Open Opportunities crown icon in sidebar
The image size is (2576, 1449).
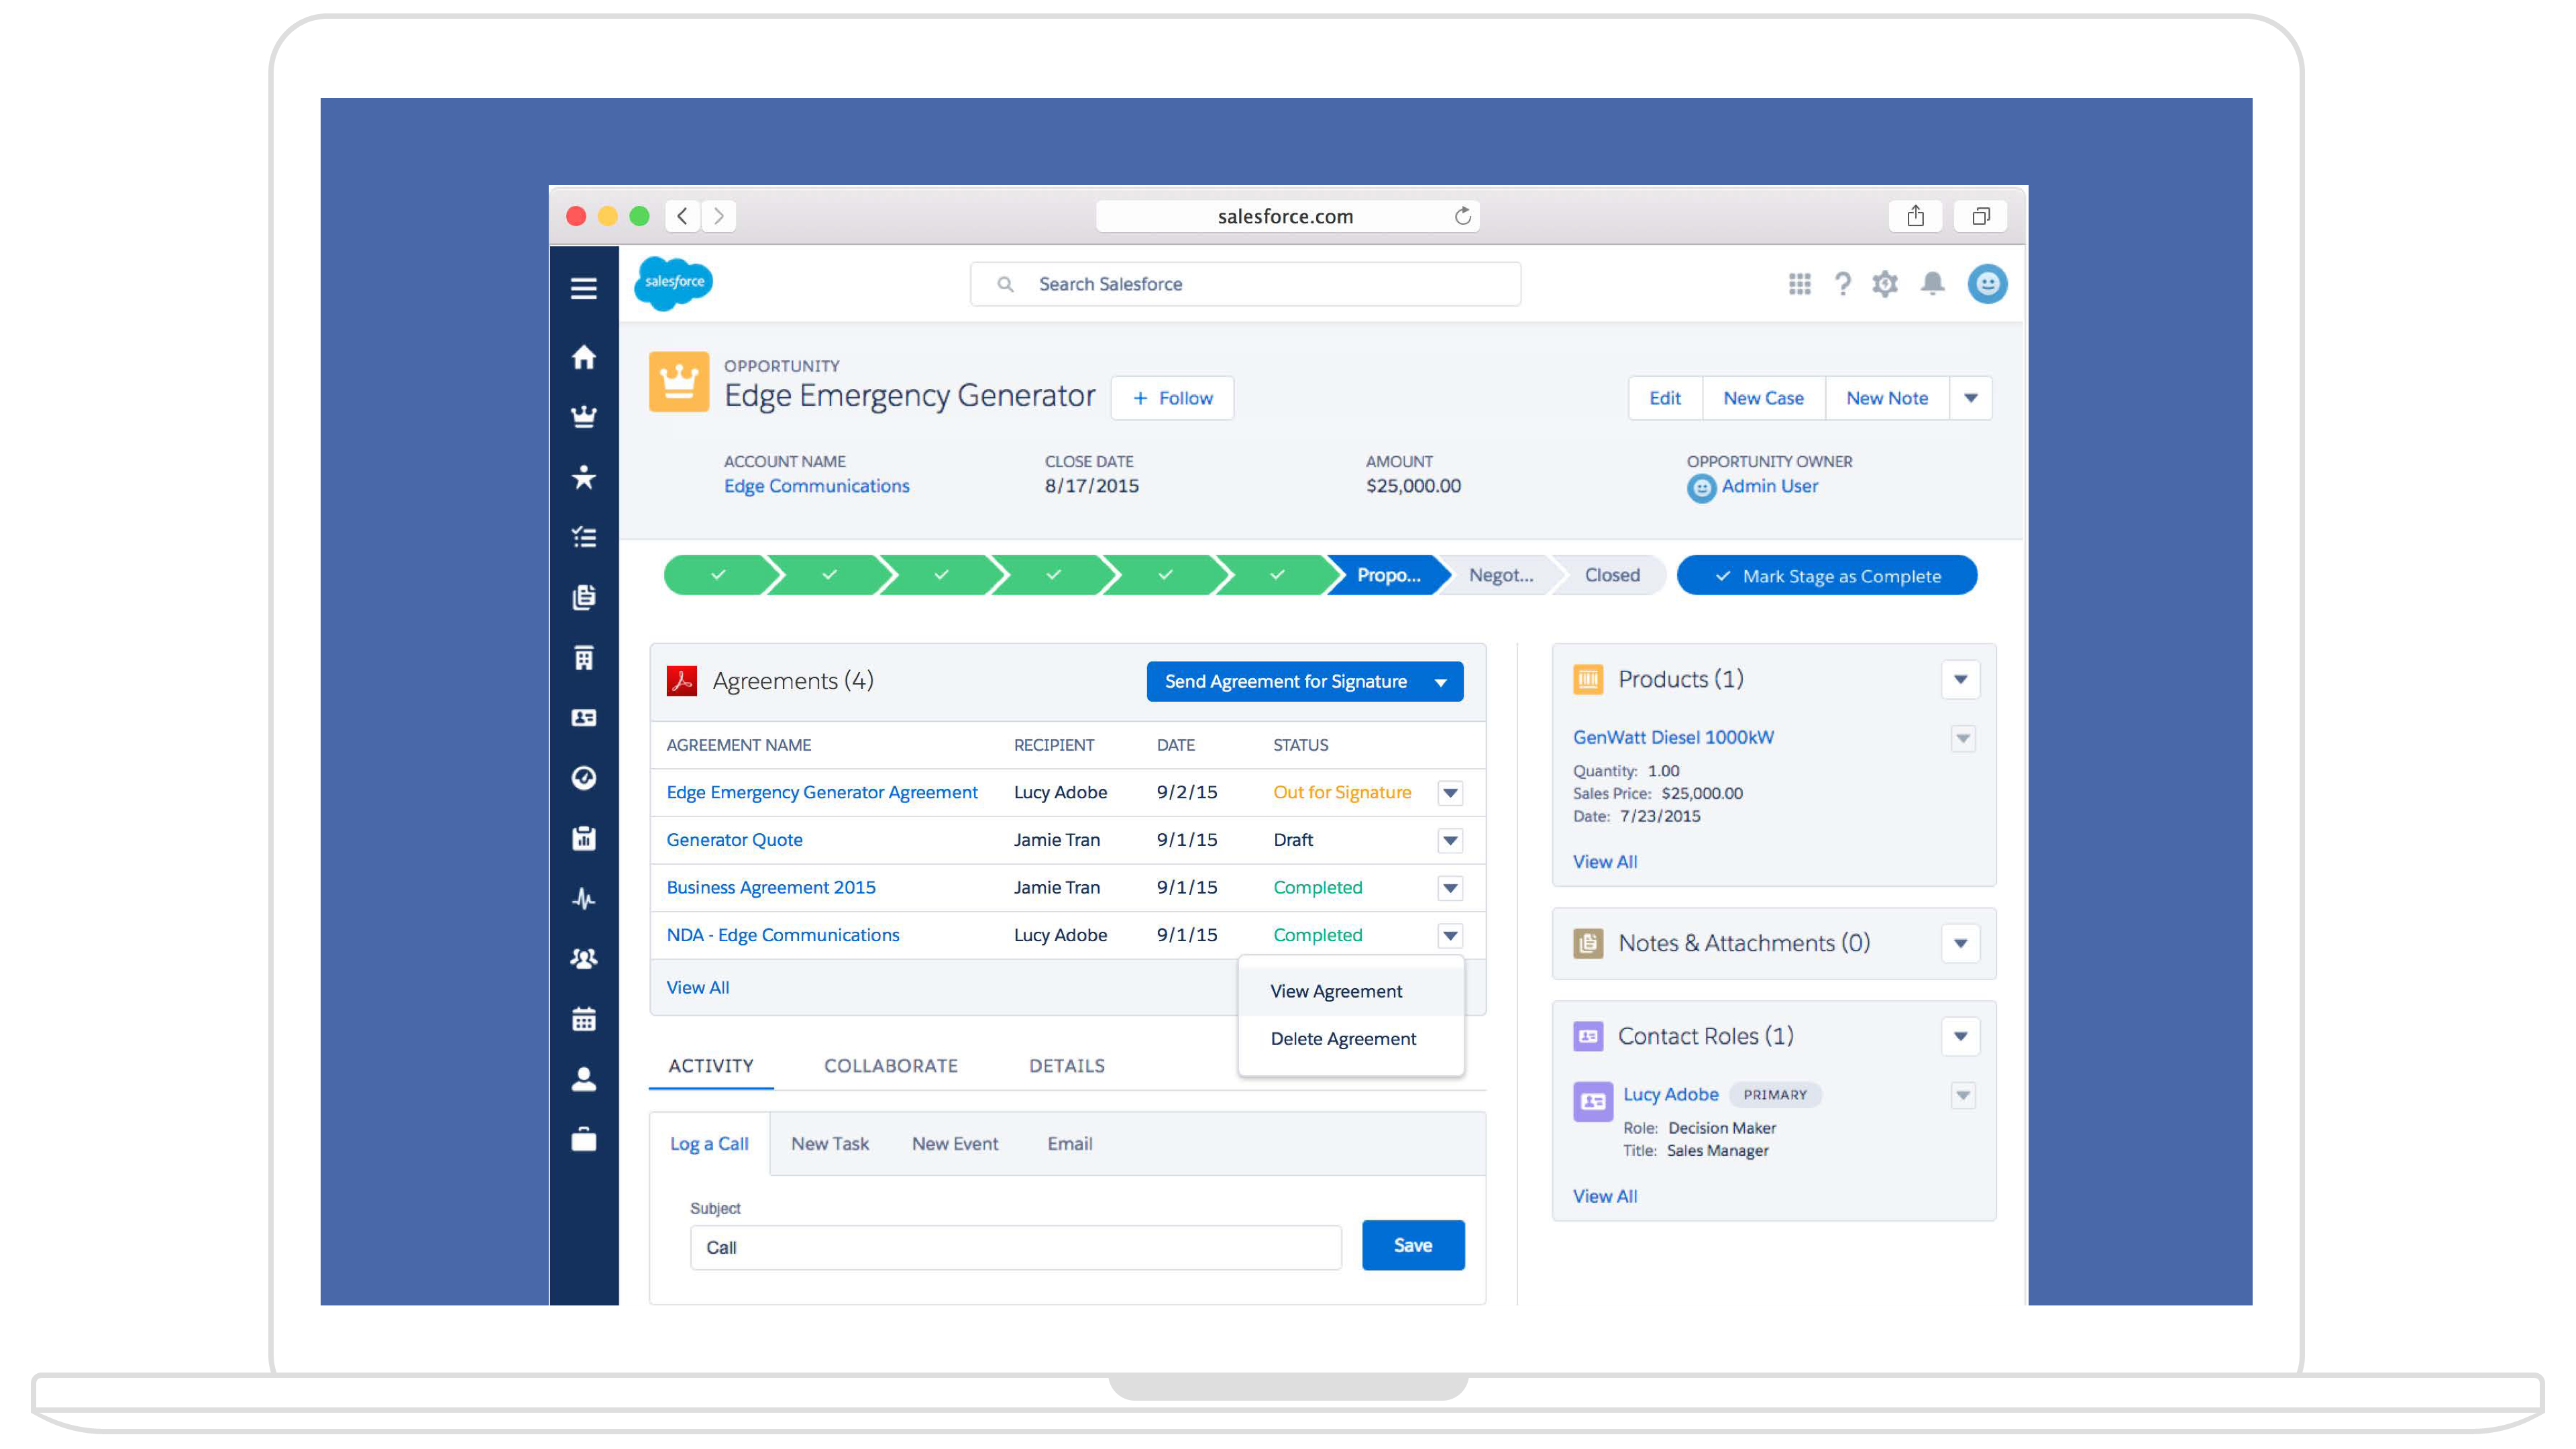(584, 416)
